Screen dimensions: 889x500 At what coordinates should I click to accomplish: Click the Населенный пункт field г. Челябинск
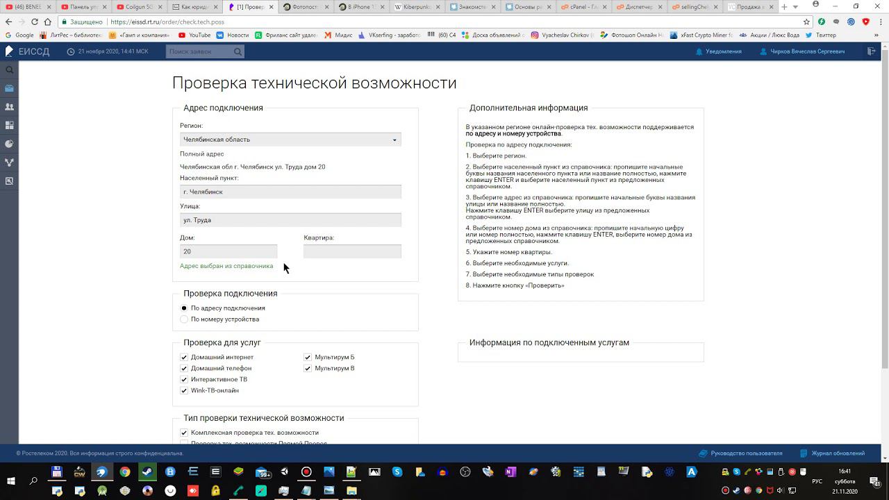[x=290, y=192]
